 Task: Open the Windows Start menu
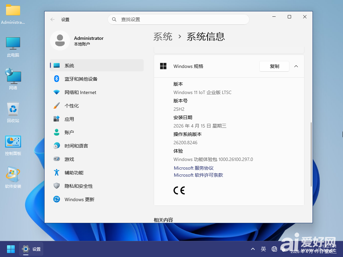[11, 249]
